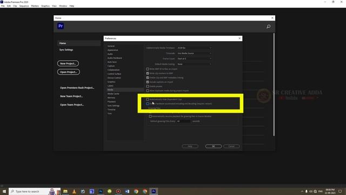Open the Sequence menu
346x195 pixels.
24,6
